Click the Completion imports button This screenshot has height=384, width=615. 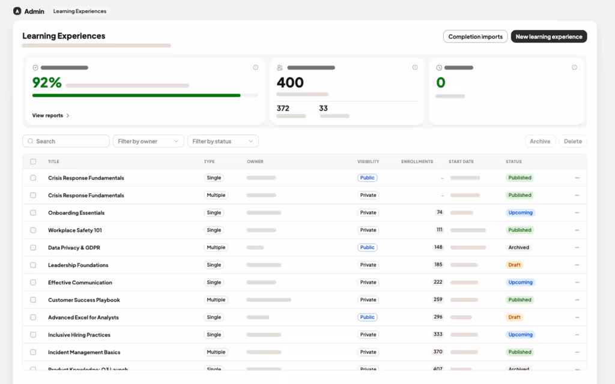(476, 37)
